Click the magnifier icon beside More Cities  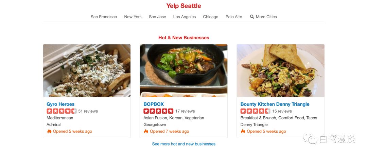(x=252, y=17)
